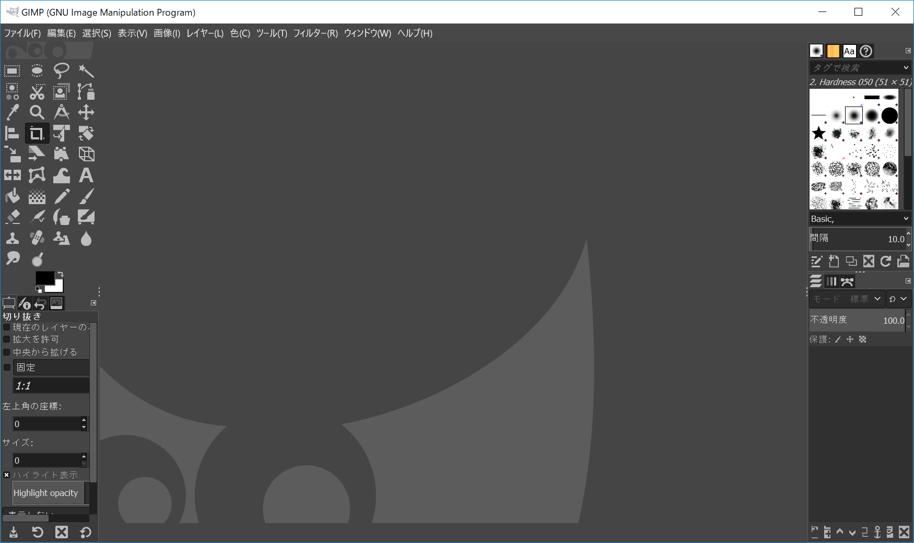Open the brush tag filter dropdown
The width and height of the screenshot is (914, 543).
coord(906,67)
